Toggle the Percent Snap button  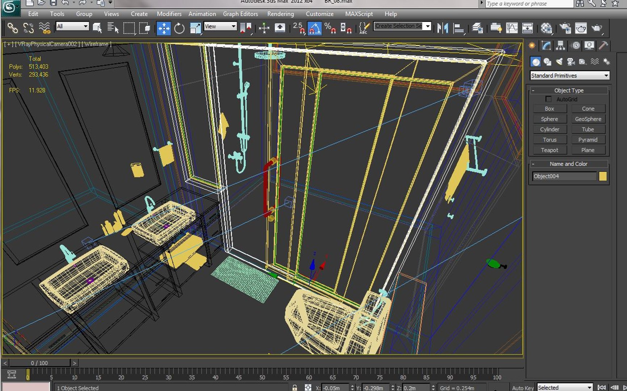coord(330,28)
